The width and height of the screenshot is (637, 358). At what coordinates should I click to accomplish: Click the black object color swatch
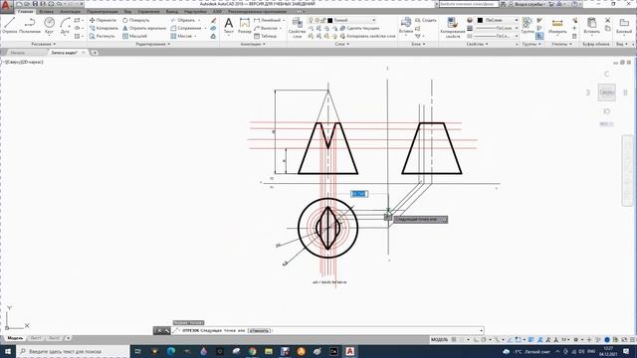480,20
